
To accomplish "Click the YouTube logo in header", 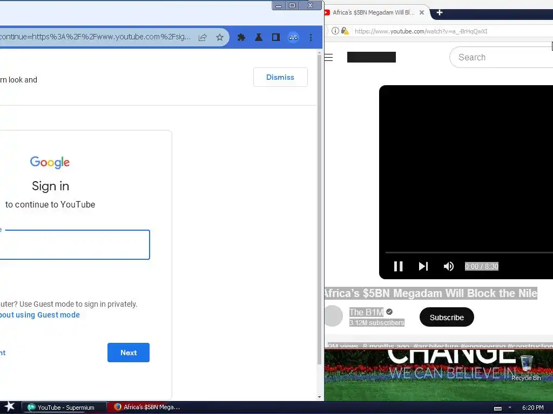I will click(372, 57).
